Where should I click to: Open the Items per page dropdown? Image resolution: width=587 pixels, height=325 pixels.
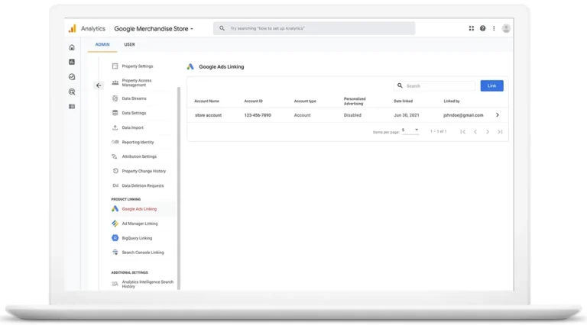(x=410, y=130)
